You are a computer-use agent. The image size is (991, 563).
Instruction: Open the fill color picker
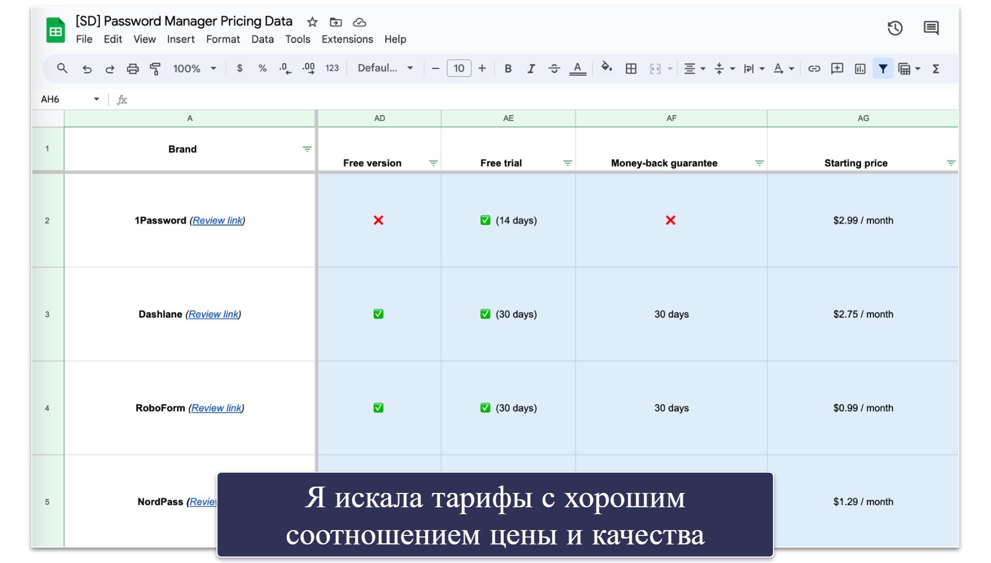(606, 67)
